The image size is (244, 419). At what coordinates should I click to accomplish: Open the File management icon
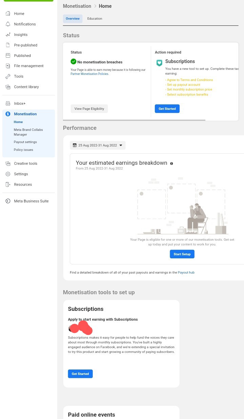8,66
